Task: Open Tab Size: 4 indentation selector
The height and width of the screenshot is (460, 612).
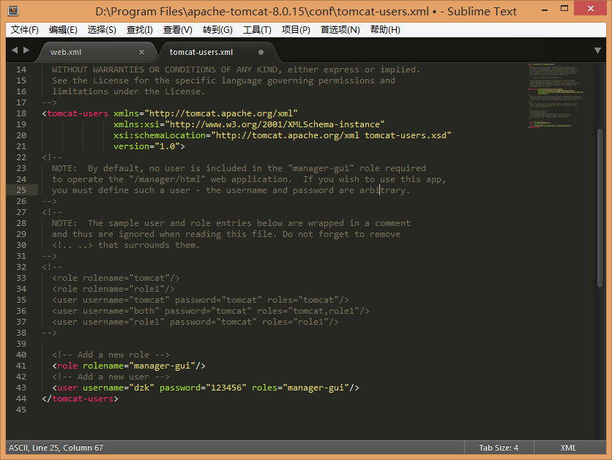Action: point(499,448)
